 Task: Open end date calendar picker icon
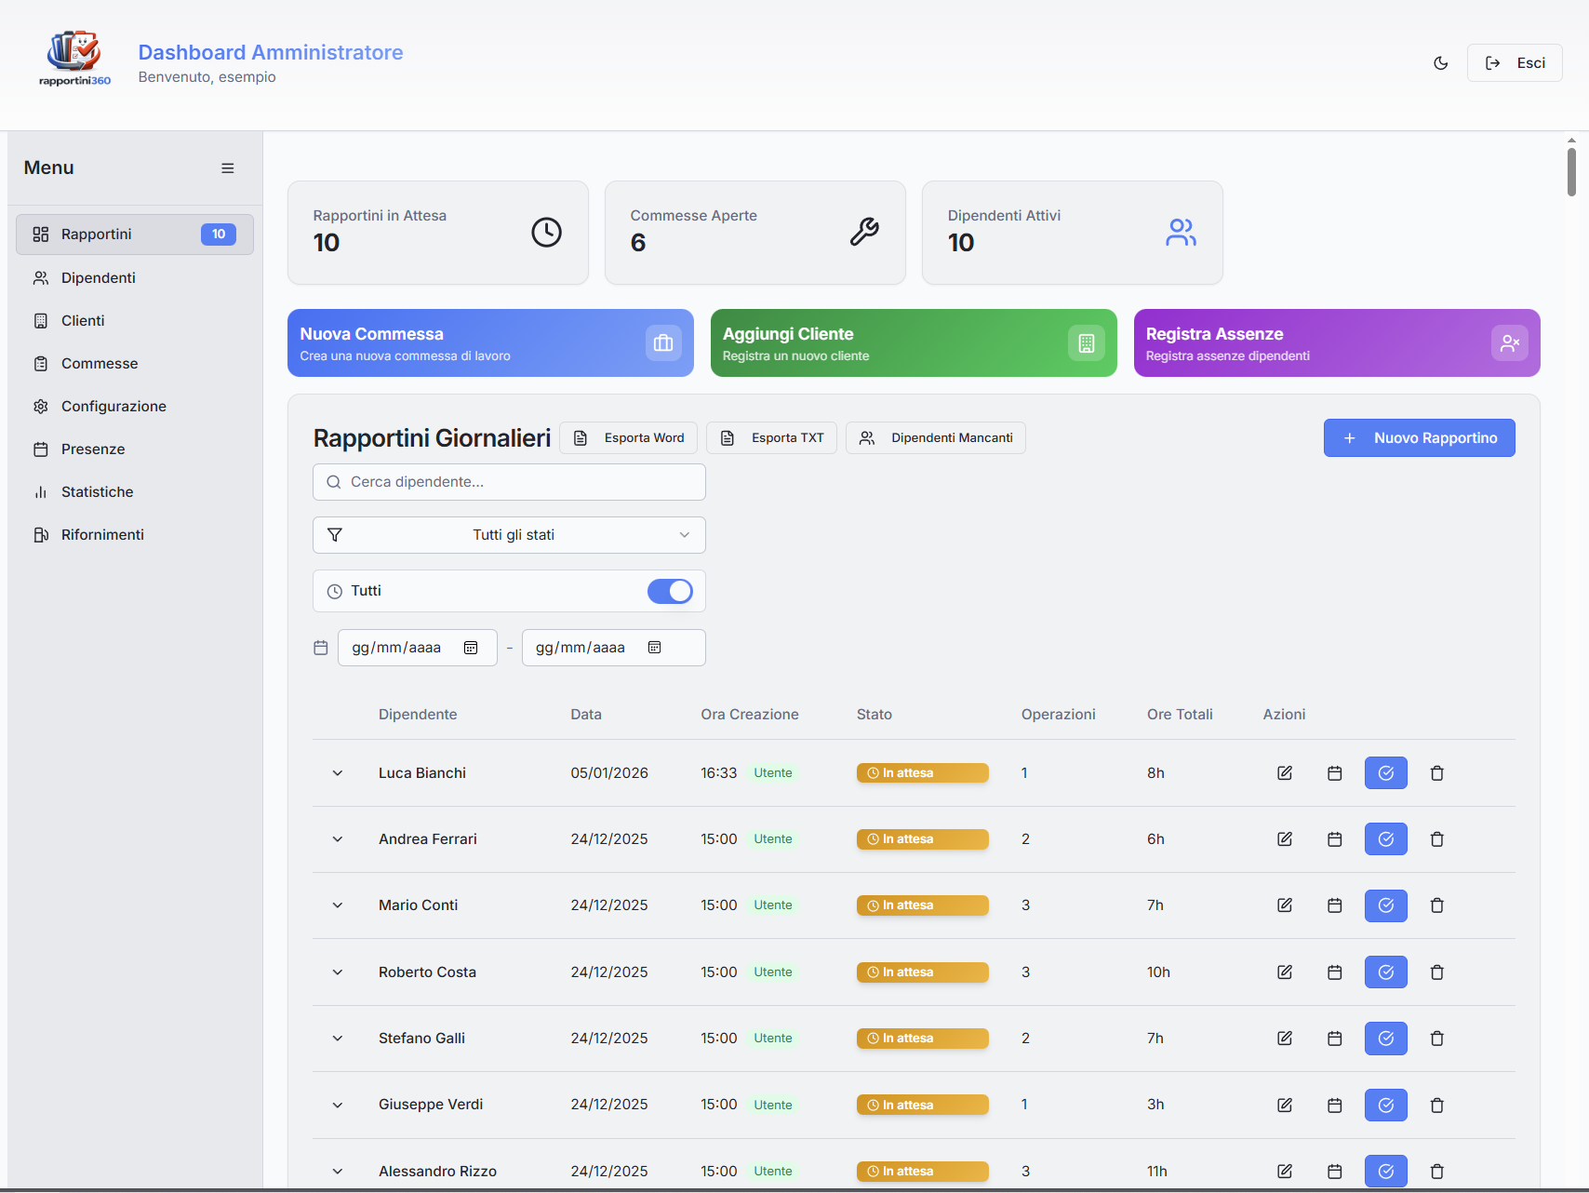(655, 648)
